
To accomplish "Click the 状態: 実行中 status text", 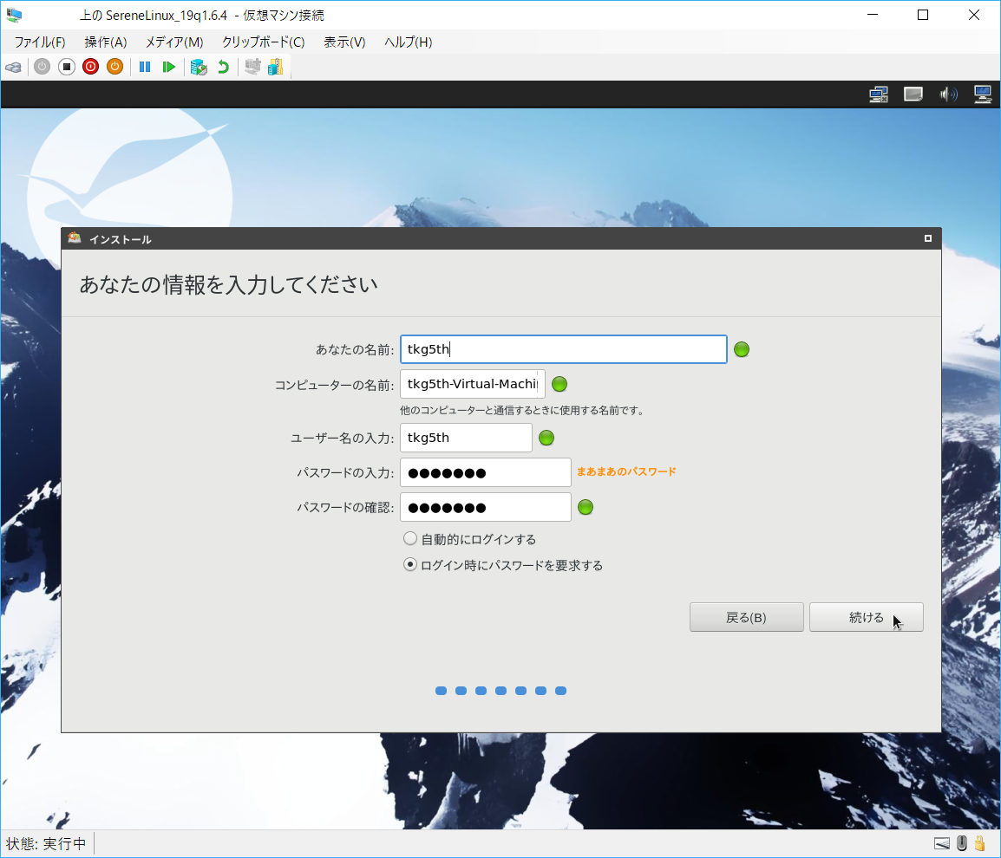I will click(46, 844).
